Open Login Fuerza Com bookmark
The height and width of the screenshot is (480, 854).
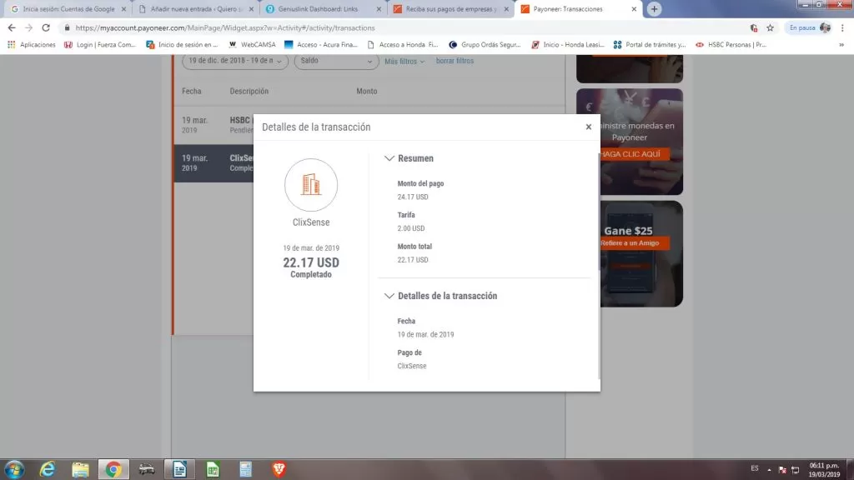coord(99,45)
